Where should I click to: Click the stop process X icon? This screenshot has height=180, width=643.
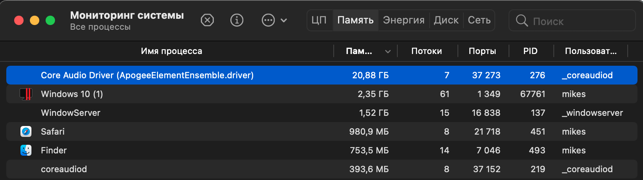point(207,20)
